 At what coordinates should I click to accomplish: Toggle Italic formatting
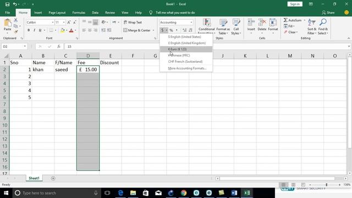(34, 30)
